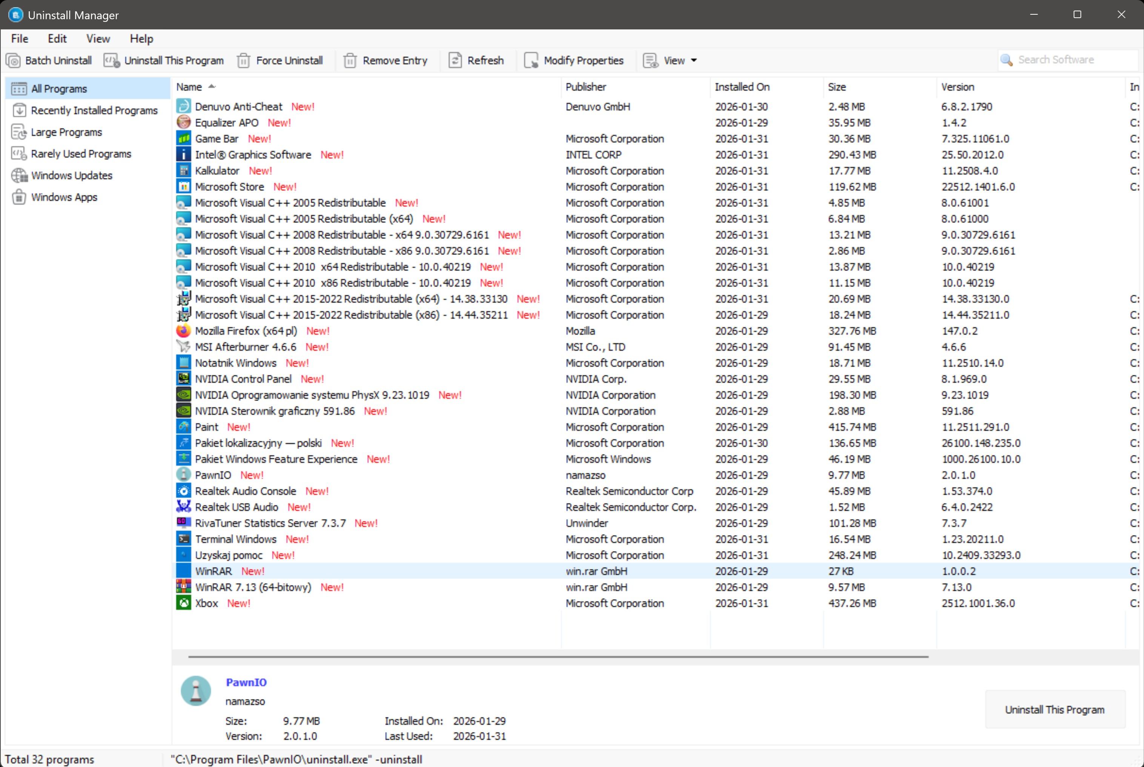Open the Windows Updates category icon
This screenshot has height=767, width=1144.
coord(19,176)
